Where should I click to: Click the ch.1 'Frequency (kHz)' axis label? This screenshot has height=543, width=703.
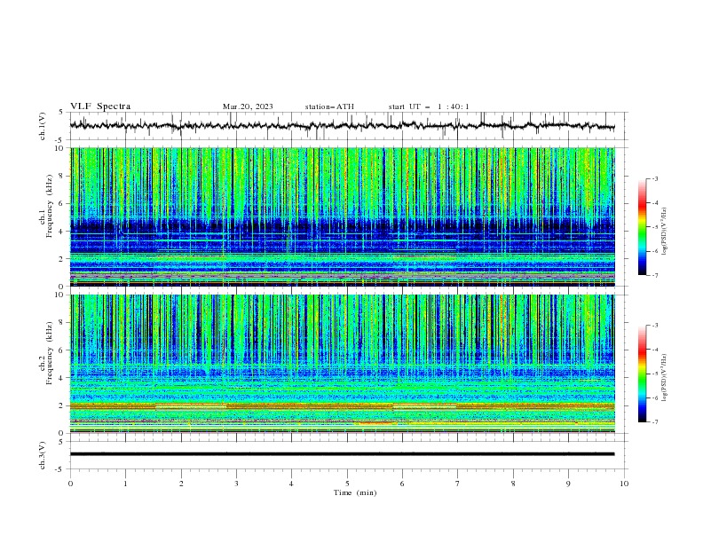tap(49, 206)
